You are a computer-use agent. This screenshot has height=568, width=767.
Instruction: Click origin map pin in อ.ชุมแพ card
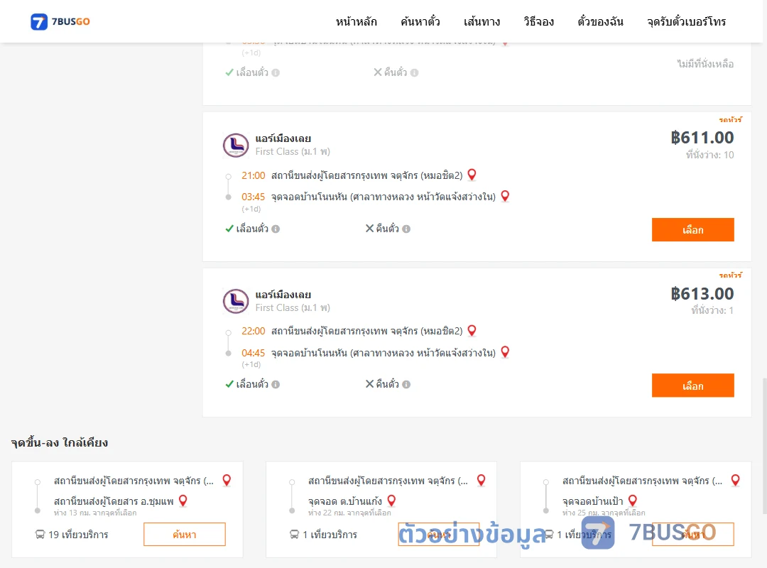click(227, 481)
